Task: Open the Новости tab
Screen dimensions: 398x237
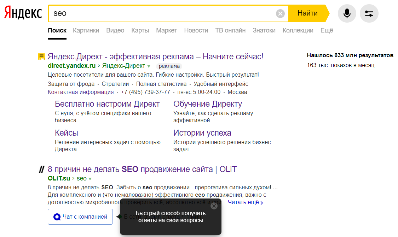Action: [x=196, y=30]
